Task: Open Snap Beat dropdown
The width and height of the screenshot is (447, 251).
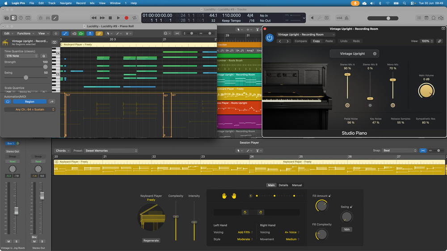Action: [x=399, y=151]
